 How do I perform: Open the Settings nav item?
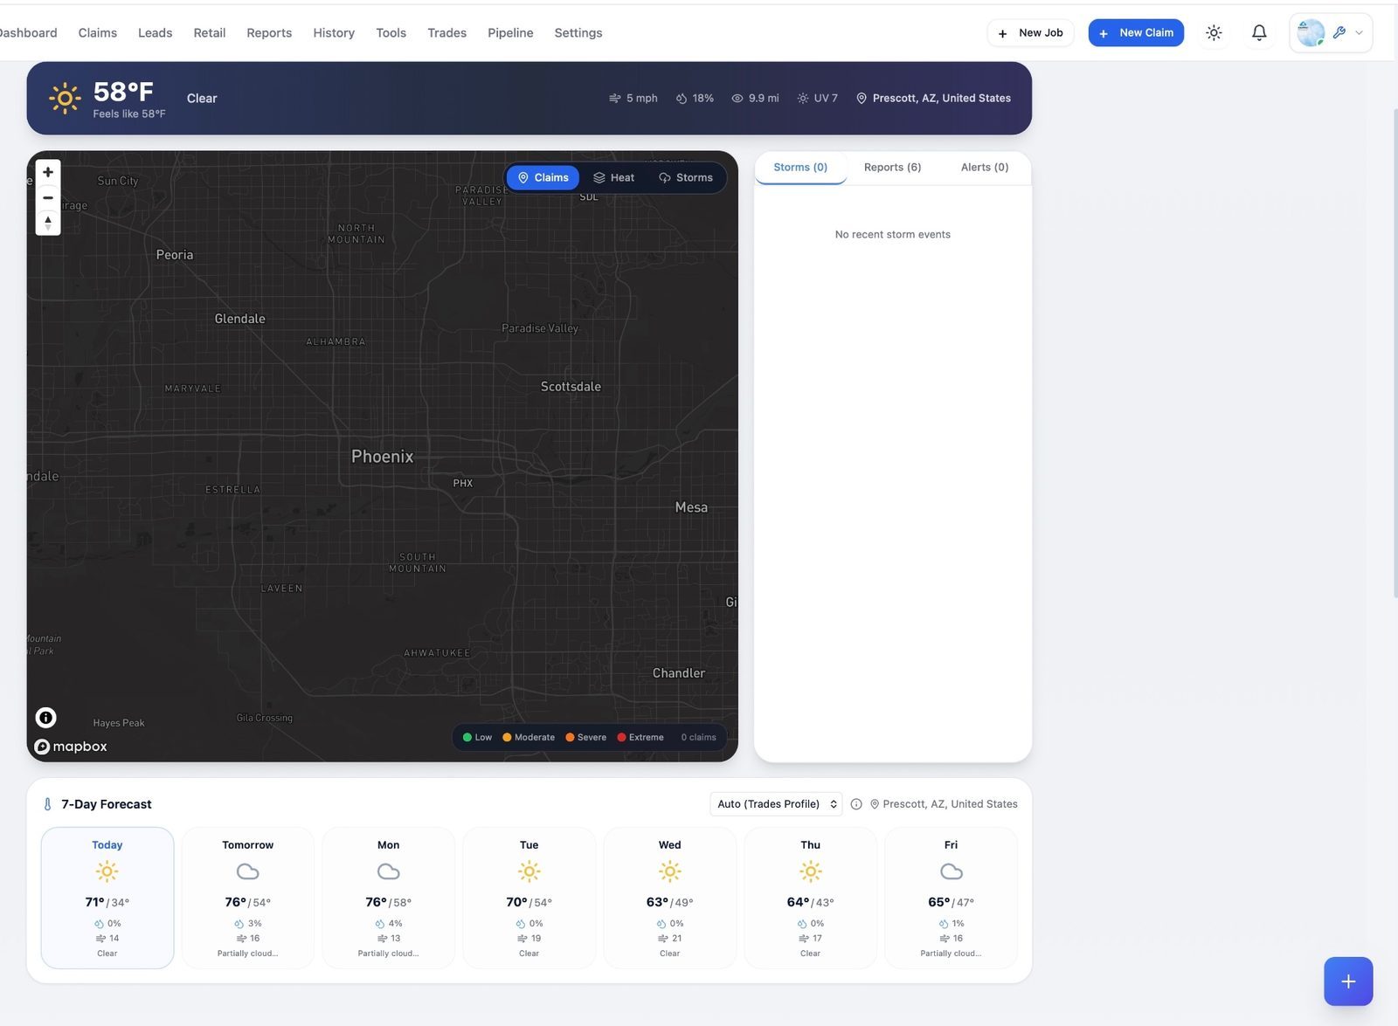[x=578, y=33]
